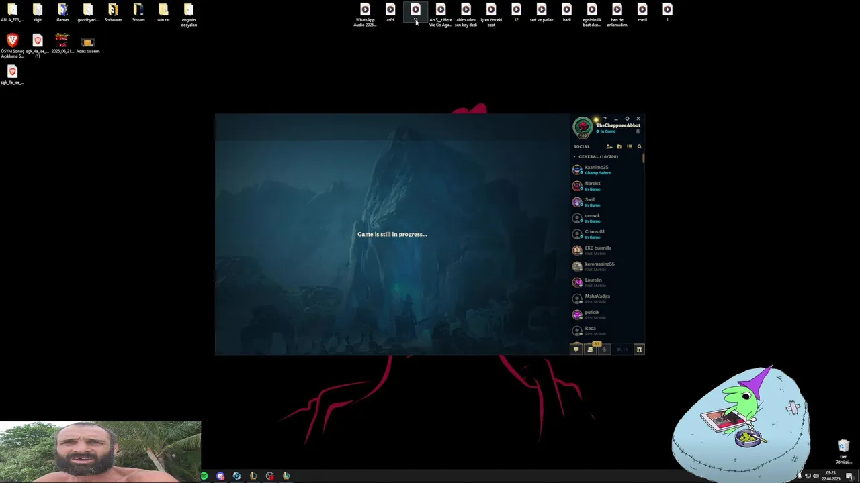Image resolution: width=860 pixels, height=483 pixels.
Task: Select the AULA_F75 desktop folder
Action: pos(12,13)
